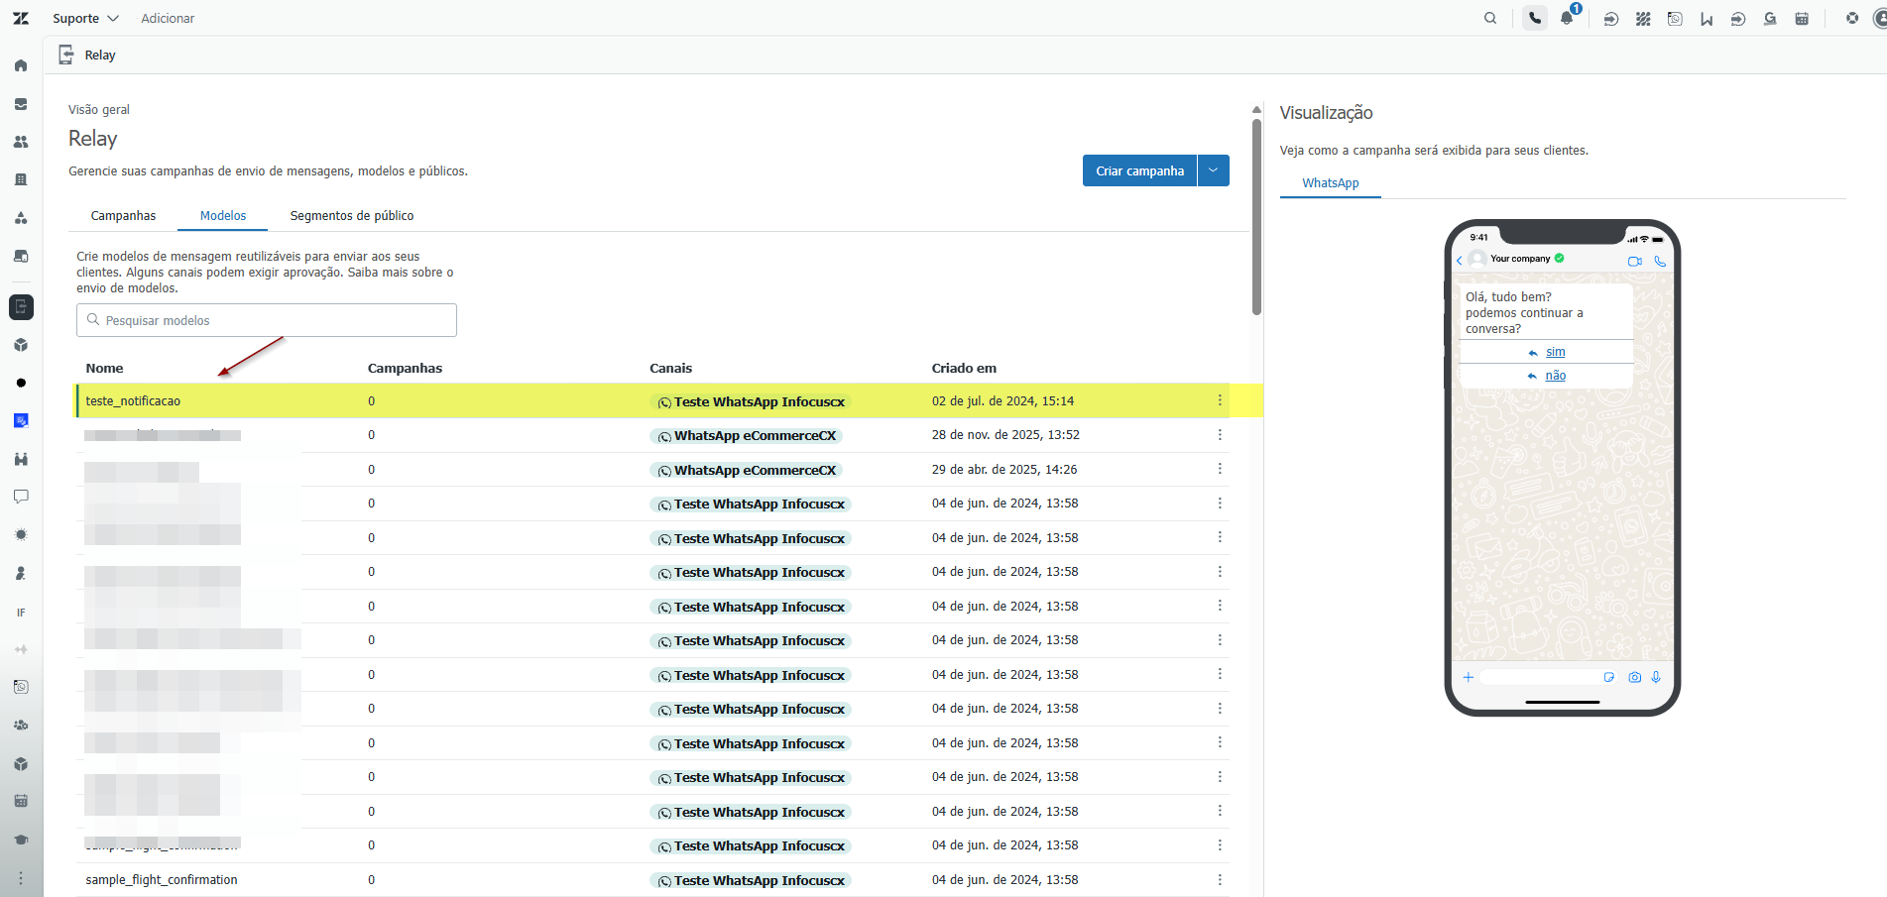This screenshot has width=1887, height=897.
Task: Open the graduation cap icon in sidebar
Action: coord(21,840)
